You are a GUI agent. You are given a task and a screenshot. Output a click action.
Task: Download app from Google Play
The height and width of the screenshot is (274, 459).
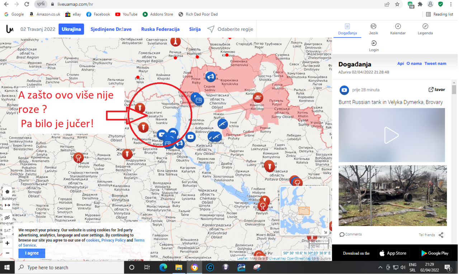435,253
